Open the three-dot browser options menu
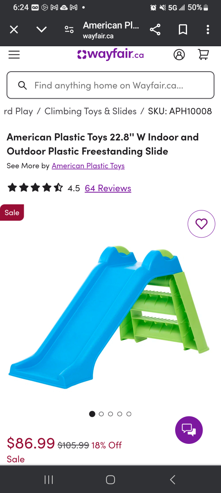221x493 pixels. (208, 29)
